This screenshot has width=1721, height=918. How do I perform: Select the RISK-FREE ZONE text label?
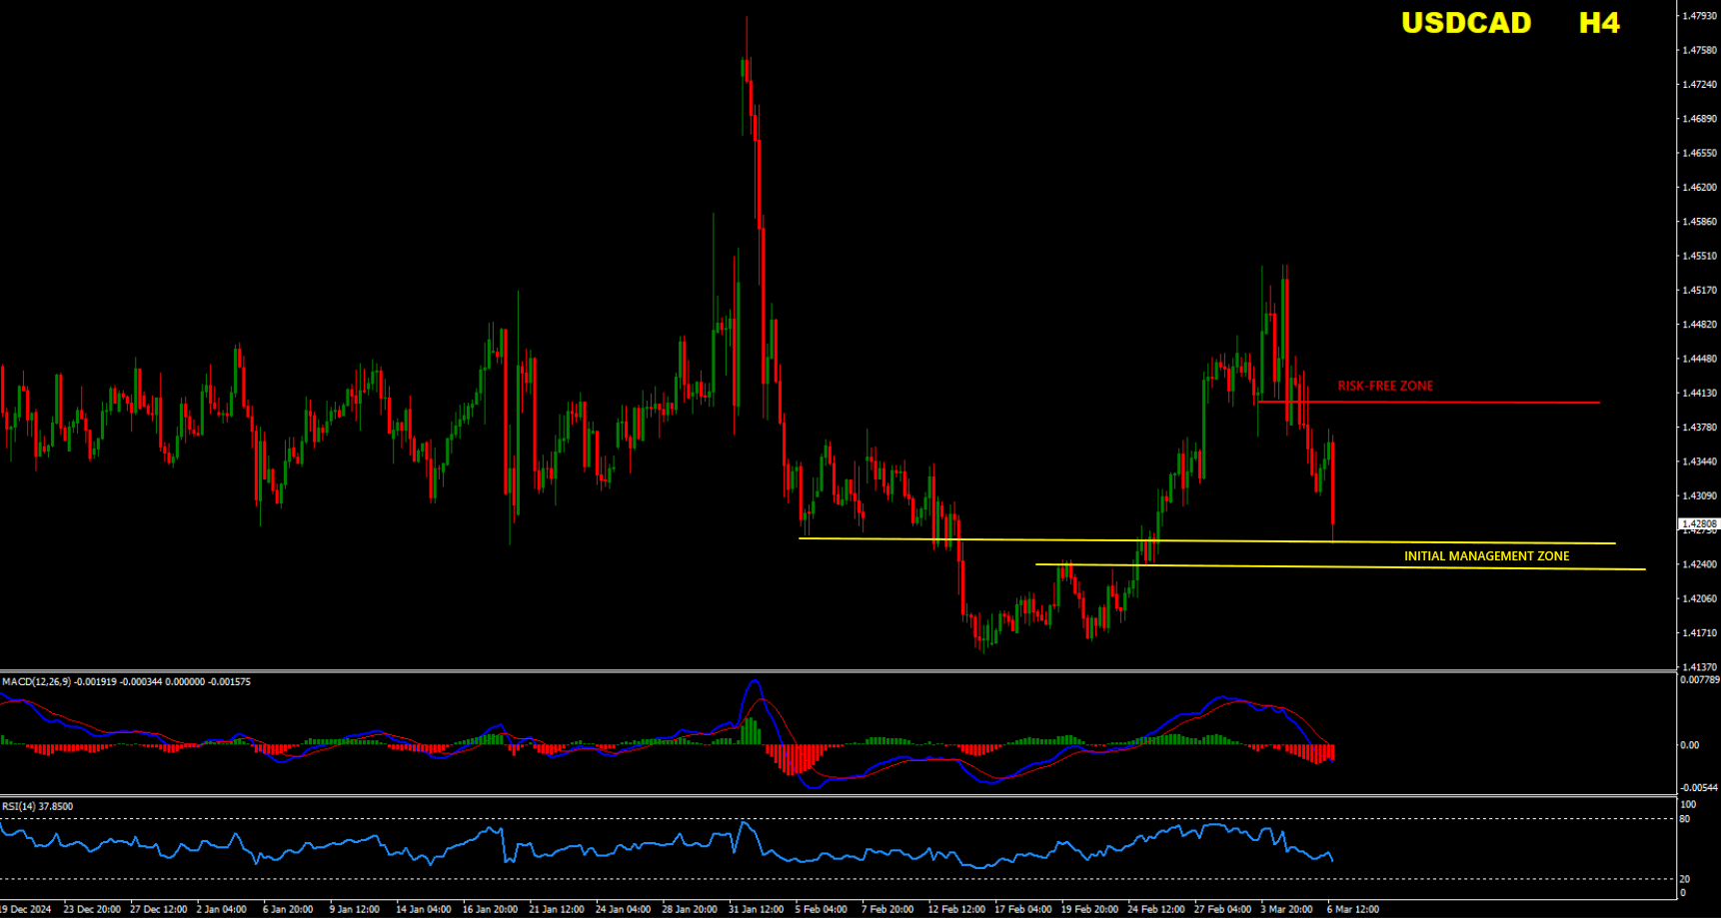pyautogui.click(x=1385, y=386)
